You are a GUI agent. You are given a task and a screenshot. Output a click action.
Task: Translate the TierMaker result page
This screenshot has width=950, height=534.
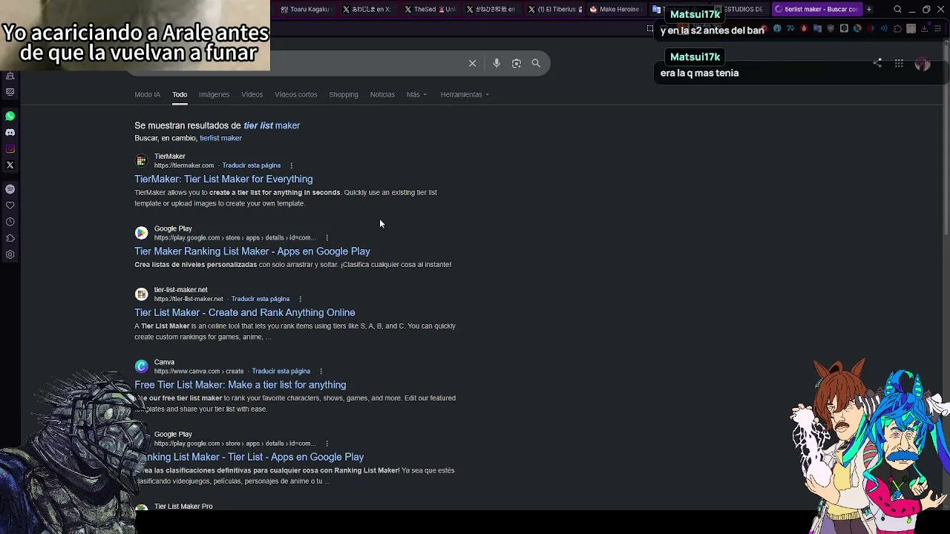pos(252,165)
